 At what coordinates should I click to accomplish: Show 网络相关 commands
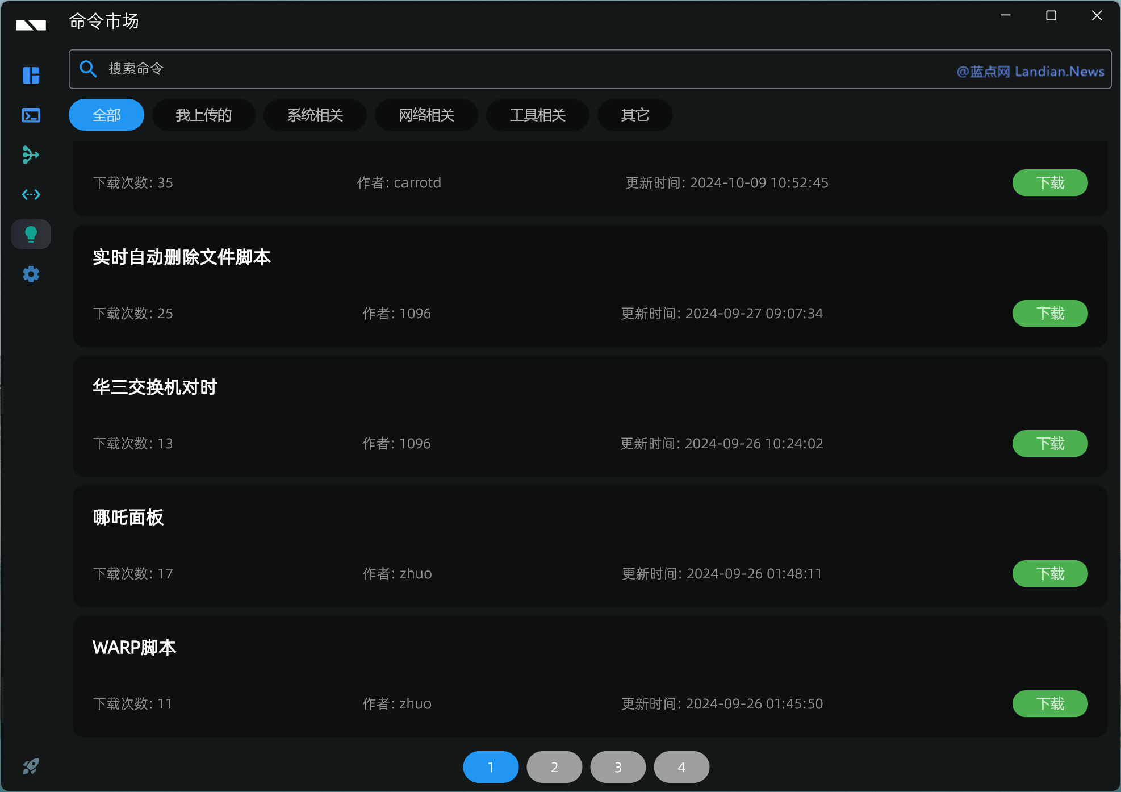point(426,115)
